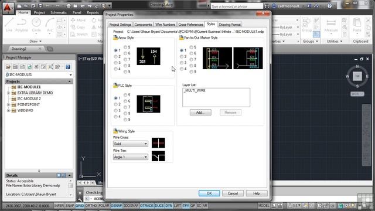Select Fan-In/Out Marker Style option 4
The height and width of the screenshot is (211, 375).
[182, 69]
